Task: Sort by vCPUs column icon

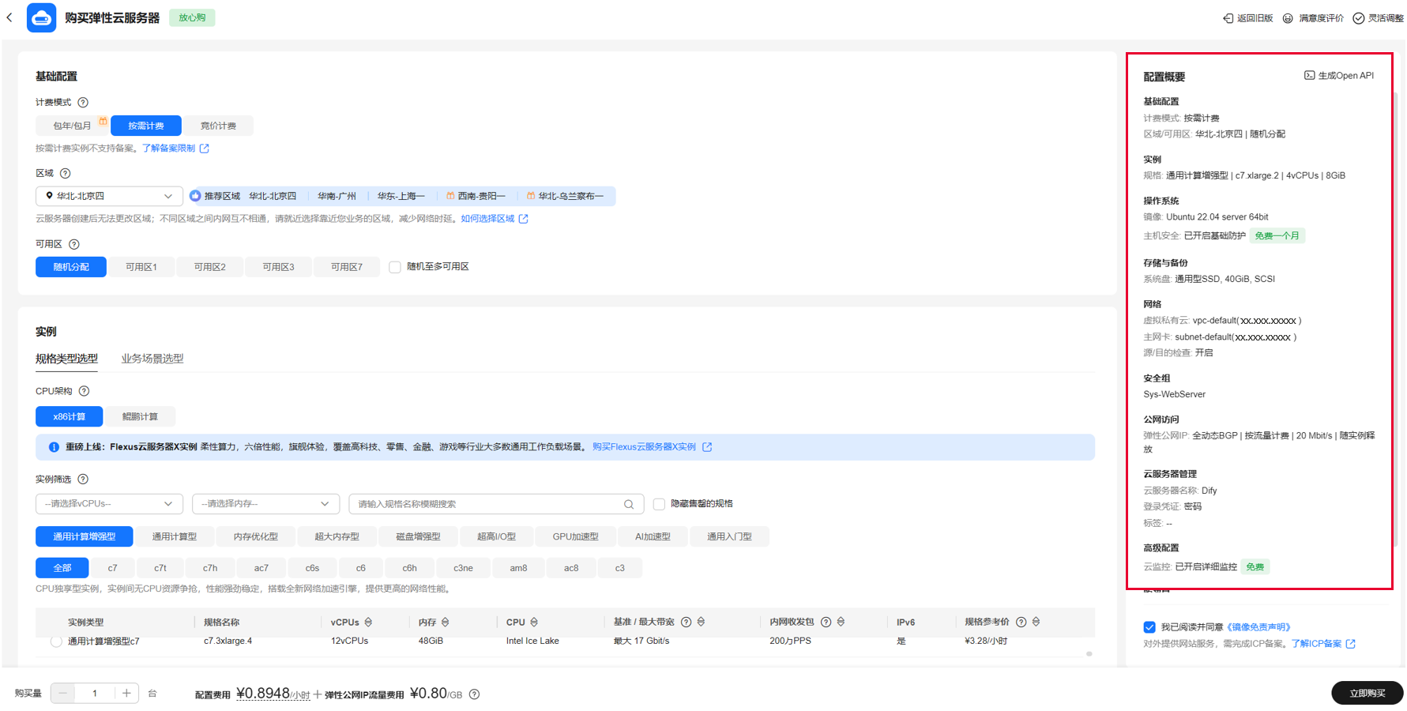Action: 368,623
